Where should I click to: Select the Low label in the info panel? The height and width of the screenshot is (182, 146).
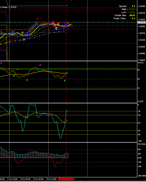pos(124,12)
